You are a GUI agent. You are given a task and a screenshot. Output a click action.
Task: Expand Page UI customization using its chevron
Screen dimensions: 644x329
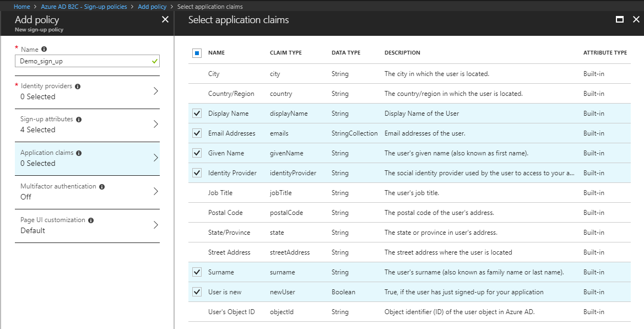(156, 225)
